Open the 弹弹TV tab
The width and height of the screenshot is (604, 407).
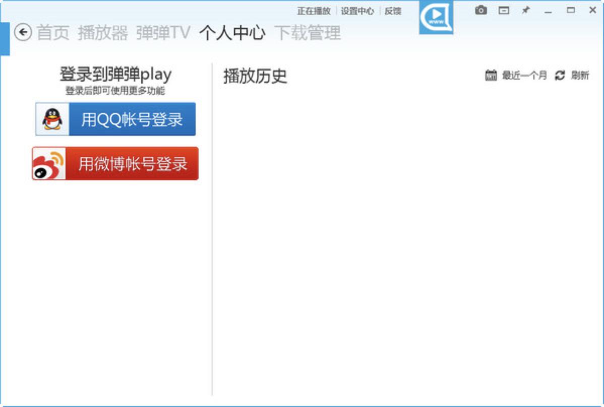[x=163, y=33]
